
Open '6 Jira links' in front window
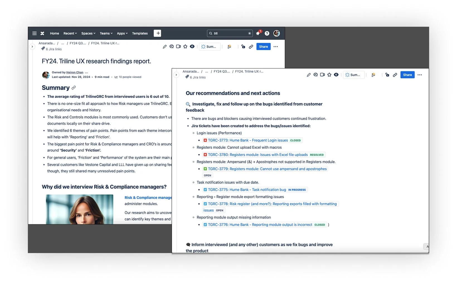click(195, 77)
